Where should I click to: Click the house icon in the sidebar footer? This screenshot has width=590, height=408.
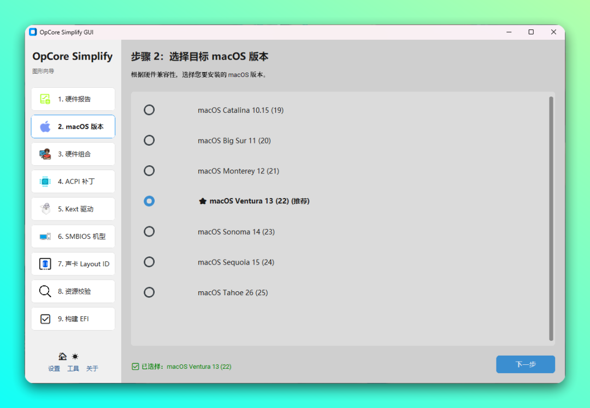click(x=62, y=356)
